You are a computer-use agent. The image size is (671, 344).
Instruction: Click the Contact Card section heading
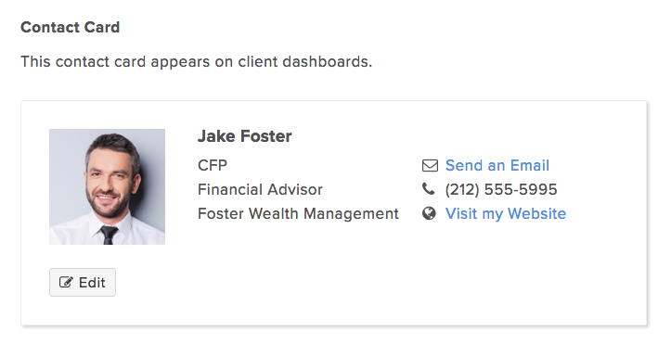coord(71,27)
